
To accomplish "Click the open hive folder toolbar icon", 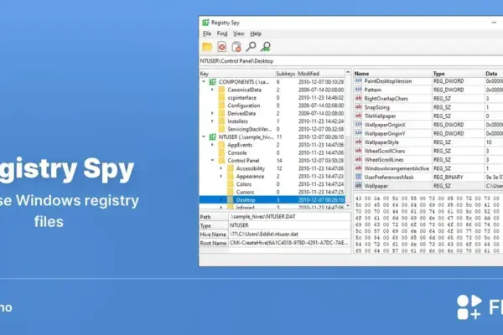I will 207,47.
